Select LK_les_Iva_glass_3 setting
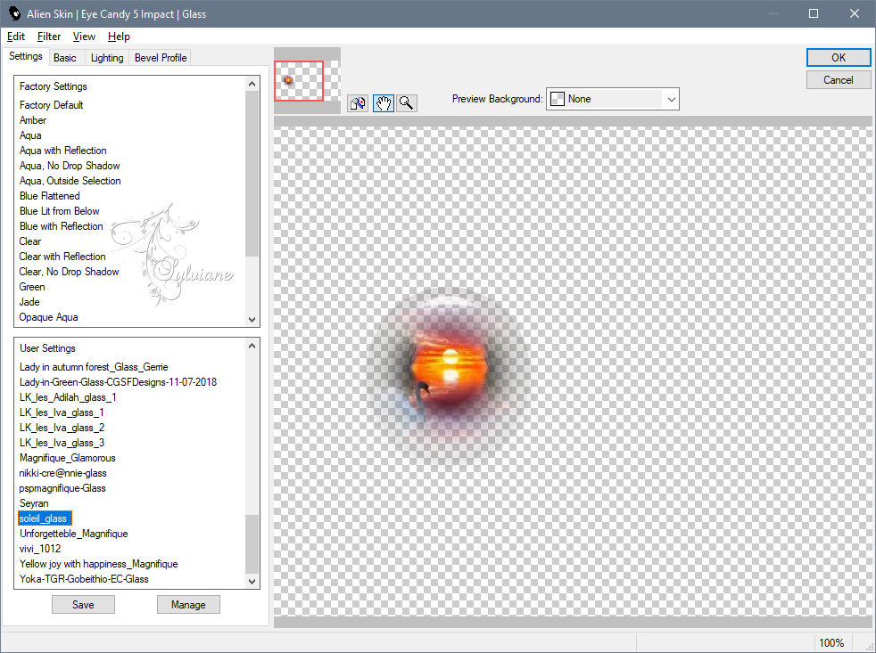 62,442
